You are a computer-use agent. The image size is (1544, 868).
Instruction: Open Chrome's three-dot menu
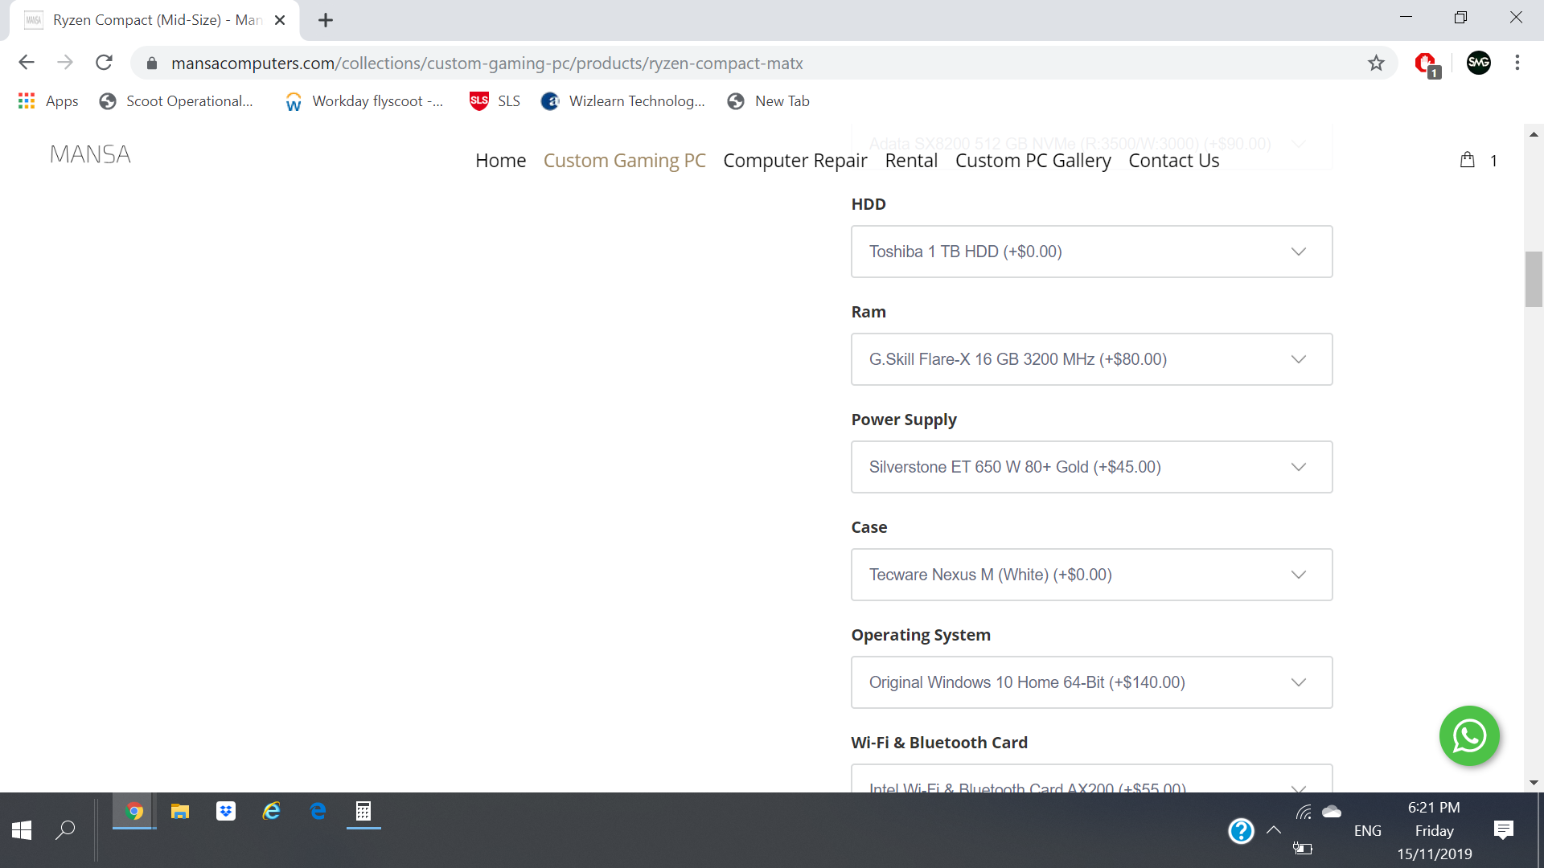tap(1517, 63)
